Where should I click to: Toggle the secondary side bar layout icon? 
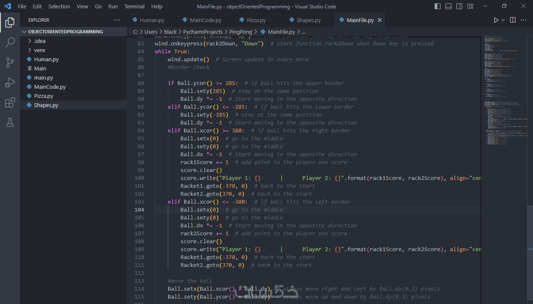coord(459,6)
